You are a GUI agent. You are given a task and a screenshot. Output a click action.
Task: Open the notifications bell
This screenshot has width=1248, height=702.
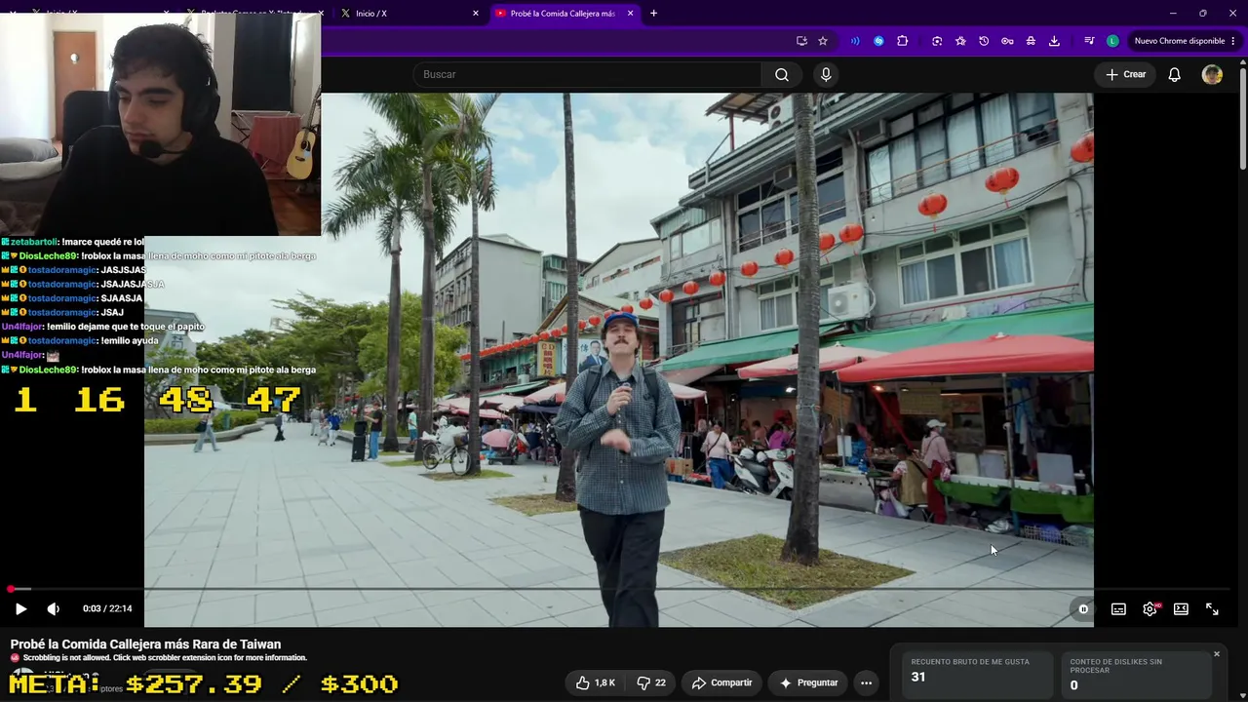click(1175, 74)
